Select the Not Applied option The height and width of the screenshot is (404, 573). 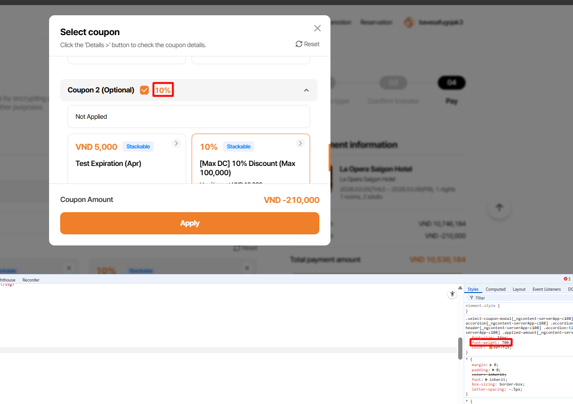coord(189,116)
